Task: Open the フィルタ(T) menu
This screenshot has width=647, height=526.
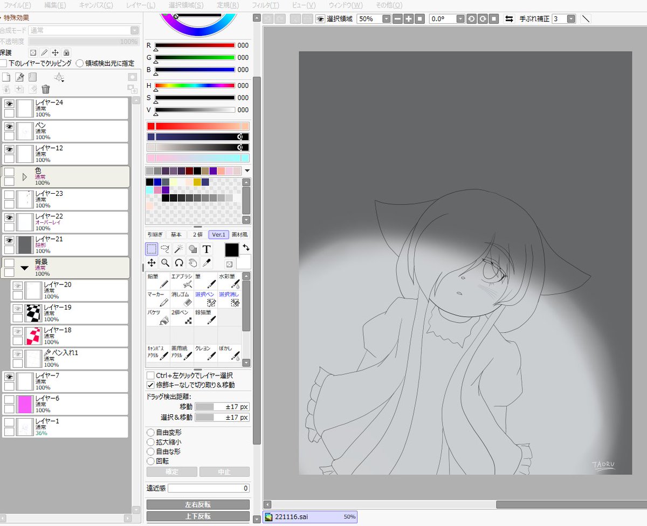Action: click(x=266, y=5)
